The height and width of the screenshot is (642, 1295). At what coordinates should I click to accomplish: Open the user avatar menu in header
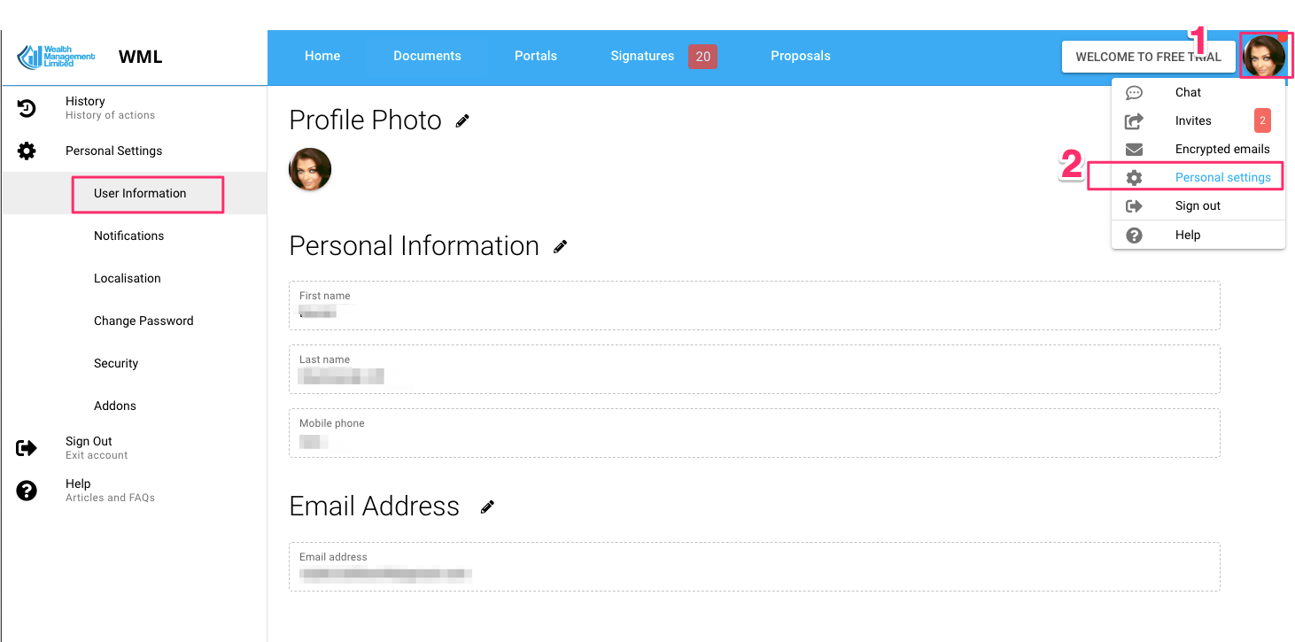[x=1264, y=57]
